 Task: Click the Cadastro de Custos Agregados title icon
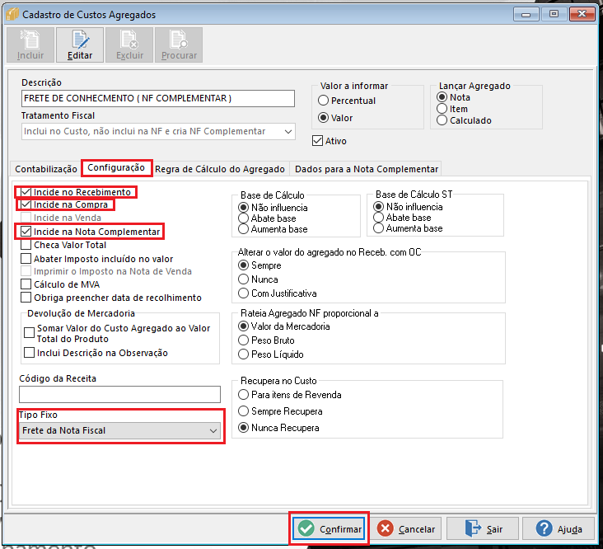point(12,15)
